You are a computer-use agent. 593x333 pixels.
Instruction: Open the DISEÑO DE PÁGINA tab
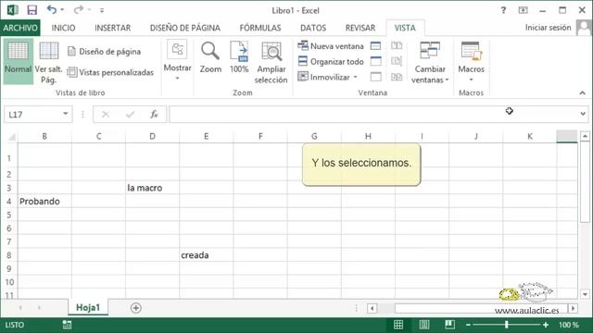coord(185,28)
